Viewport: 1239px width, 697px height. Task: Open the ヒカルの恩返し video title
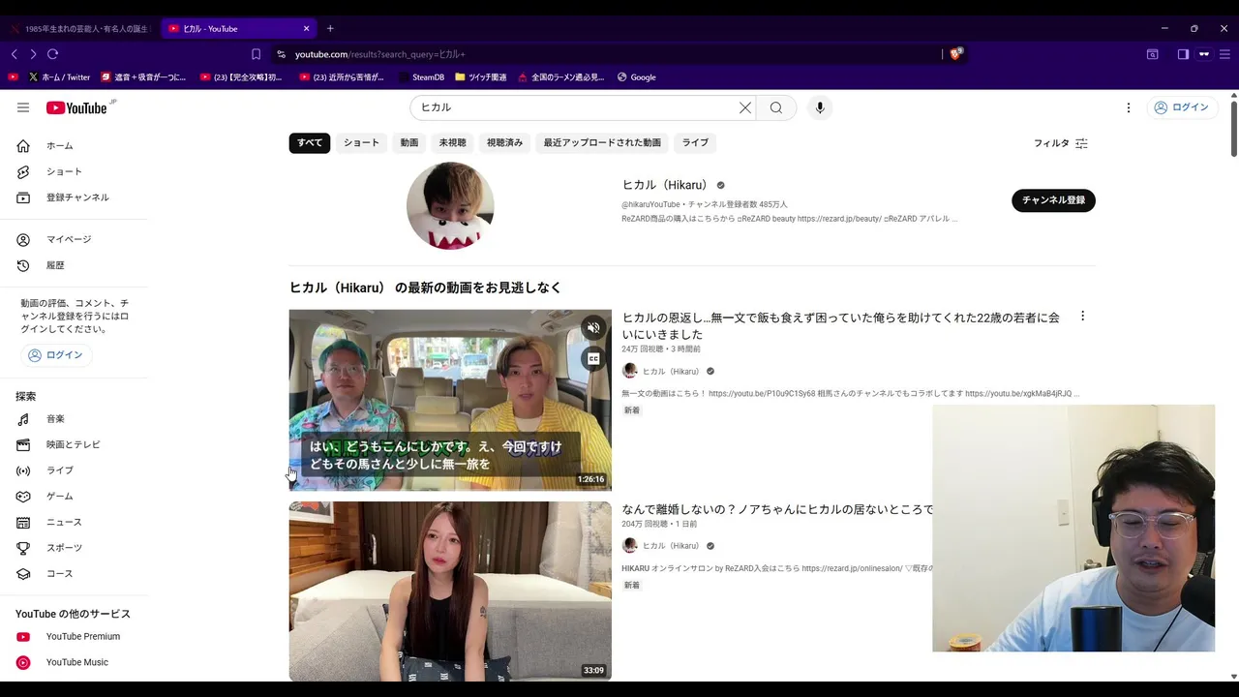tap(840, 325)
